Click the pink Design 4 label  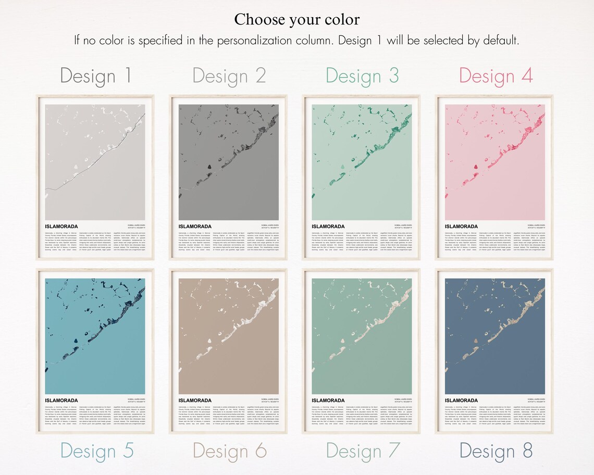496,76
